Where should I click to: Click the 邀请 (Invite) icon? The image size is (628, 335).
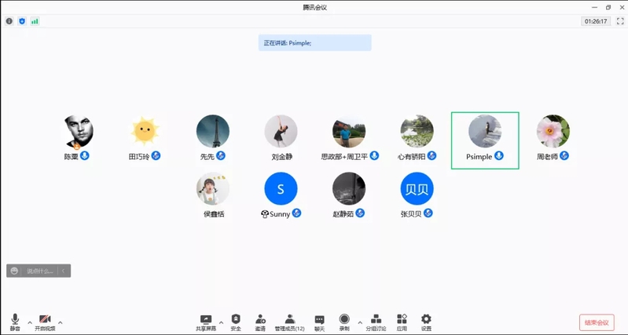pyautogui.click(x=260, y=322)
